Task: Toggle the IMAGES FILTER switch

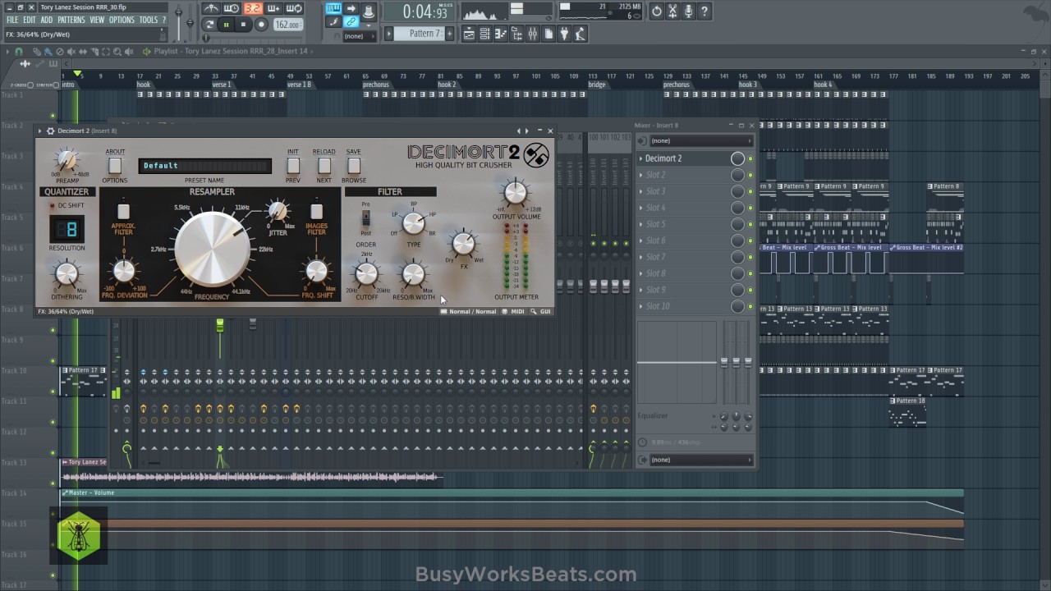Action: 316,212
